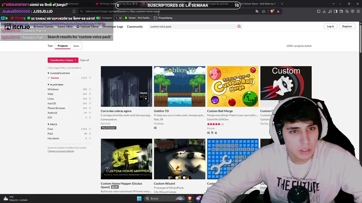Exclude Linux platform using its block icon
The width and height of the screenshot is (362, 203).
90,99
